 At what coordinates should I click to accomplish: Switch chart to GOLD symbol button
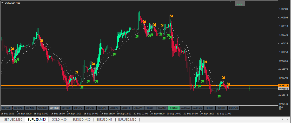point(150,108)
